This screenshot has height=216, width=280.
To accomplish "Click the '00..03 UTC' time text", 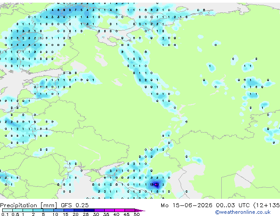I will (x=233, y=205).
